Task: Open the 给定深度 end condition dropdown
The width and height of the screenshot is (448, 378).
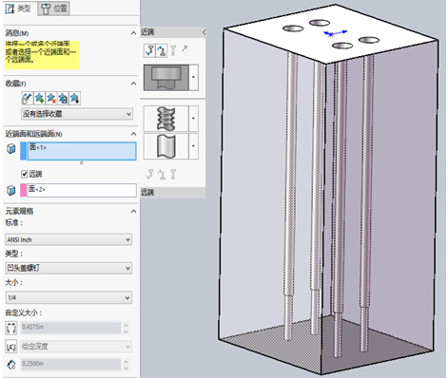Action: pos(76,347)
